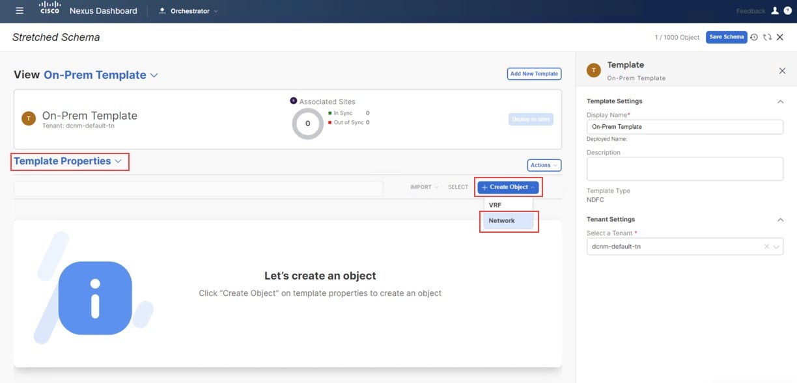Click the blue info illustration

tap(95, 298)
